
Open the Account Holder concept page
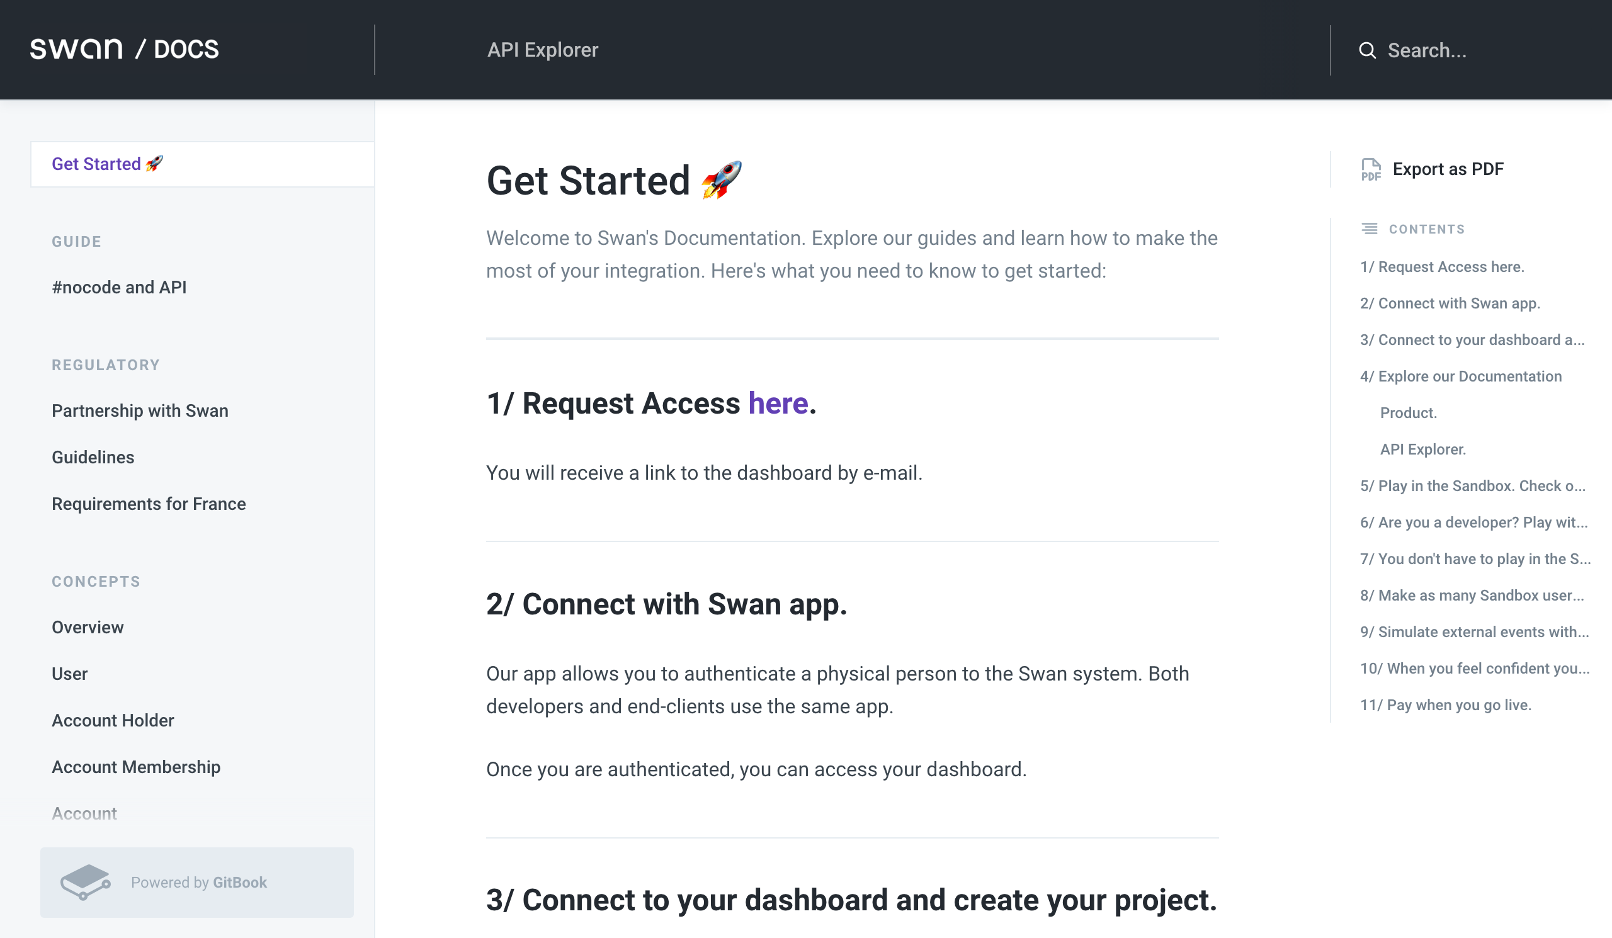pos(113,721)
